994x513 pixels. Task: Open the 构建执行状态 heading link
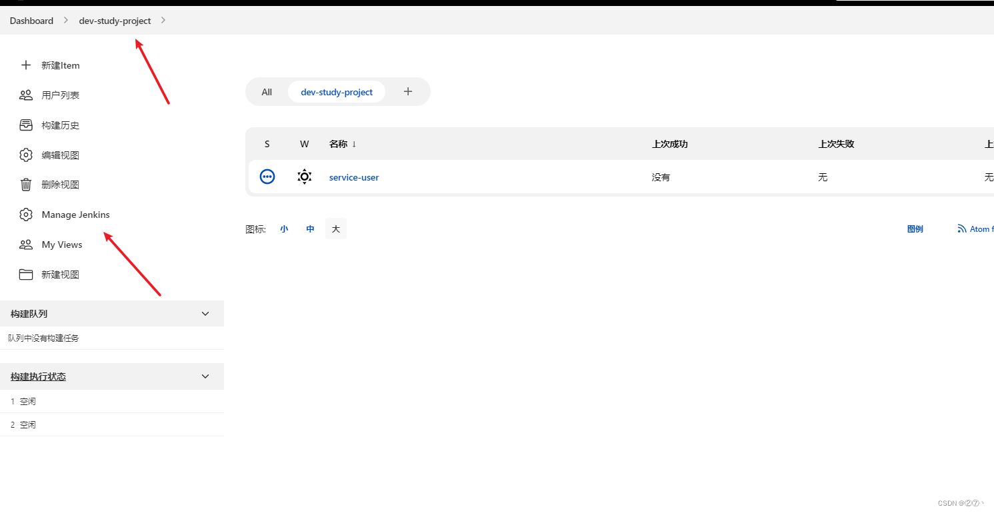pos(38,376)
